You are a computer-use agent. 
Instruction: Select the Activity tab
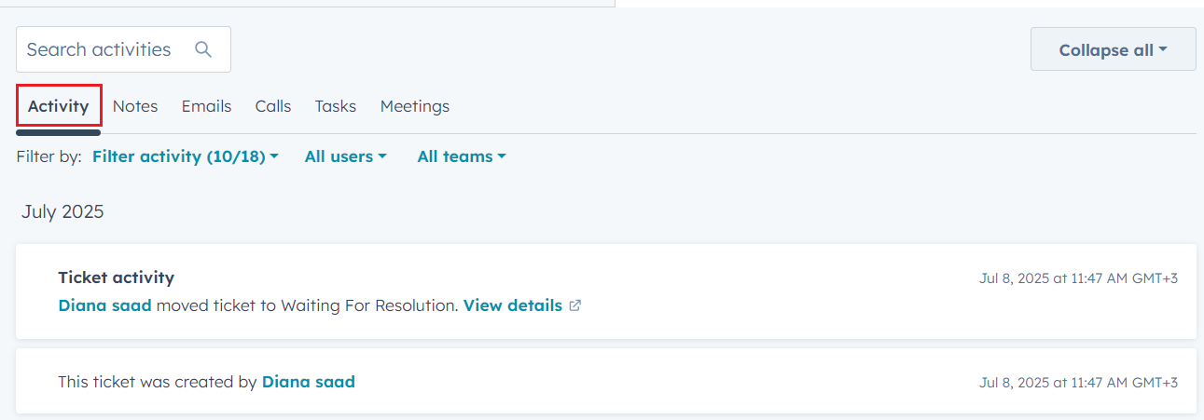(x=59, y=106)
